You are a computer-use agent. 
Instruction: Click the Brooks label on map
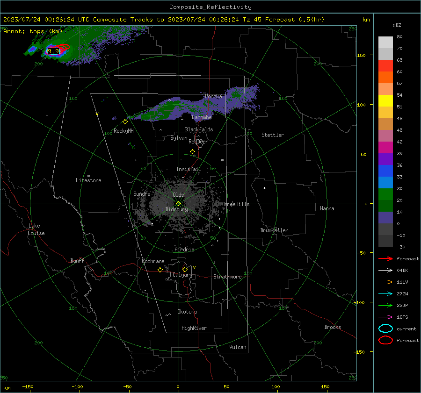click(333, 327)
